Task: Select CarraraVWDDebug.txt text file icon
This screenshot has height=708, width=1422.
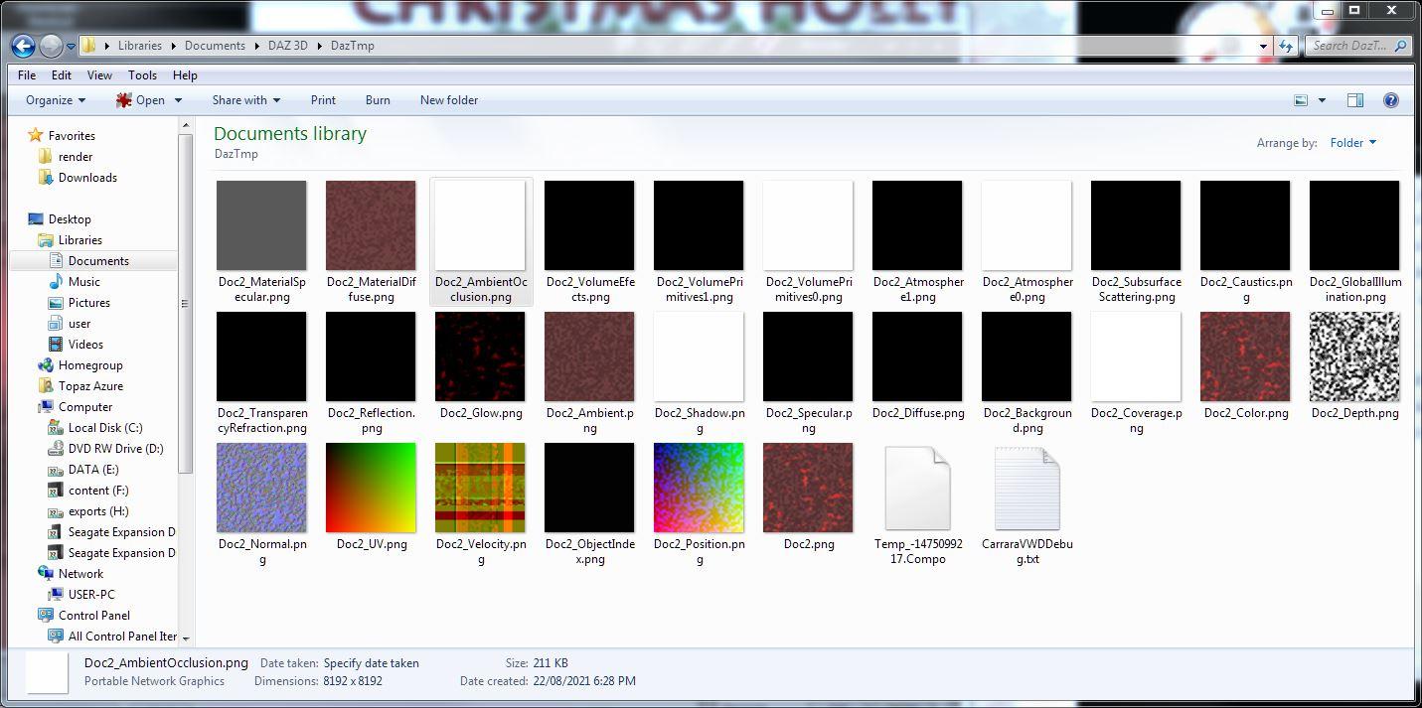Action: (1027, 488)
